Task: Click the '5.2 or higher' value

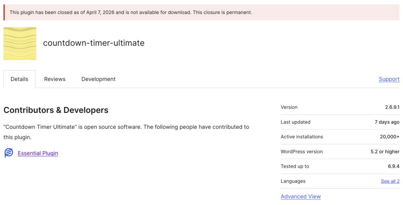Action: [x=385, y=151]
